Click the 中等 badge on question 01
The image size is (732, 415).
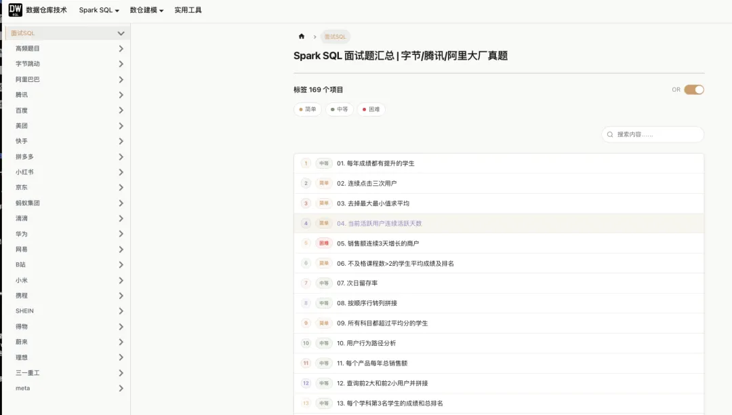tap(323, 163)
